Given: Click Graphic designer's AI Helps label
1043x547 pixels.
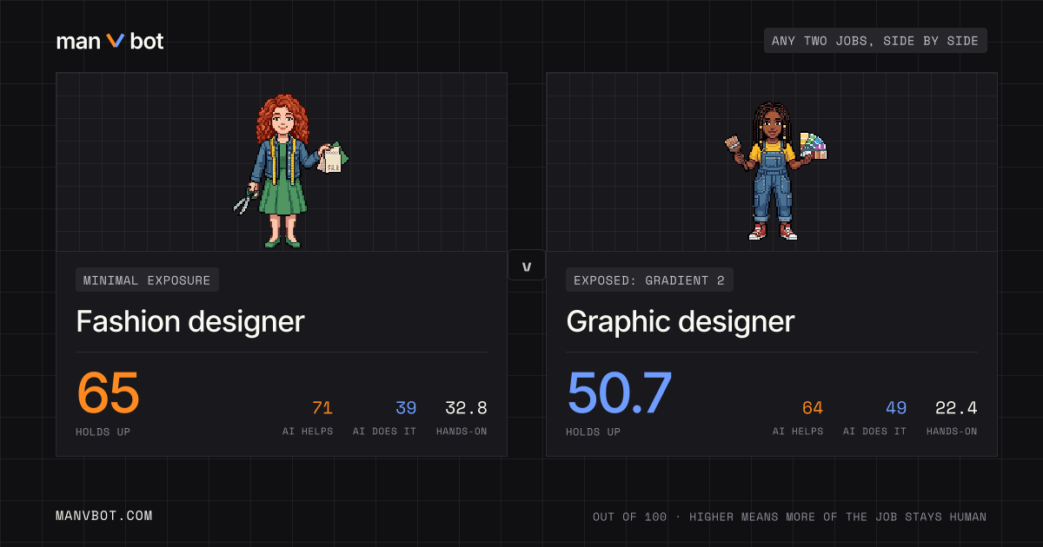Looking at the screenshot, I should coord(798,432).
